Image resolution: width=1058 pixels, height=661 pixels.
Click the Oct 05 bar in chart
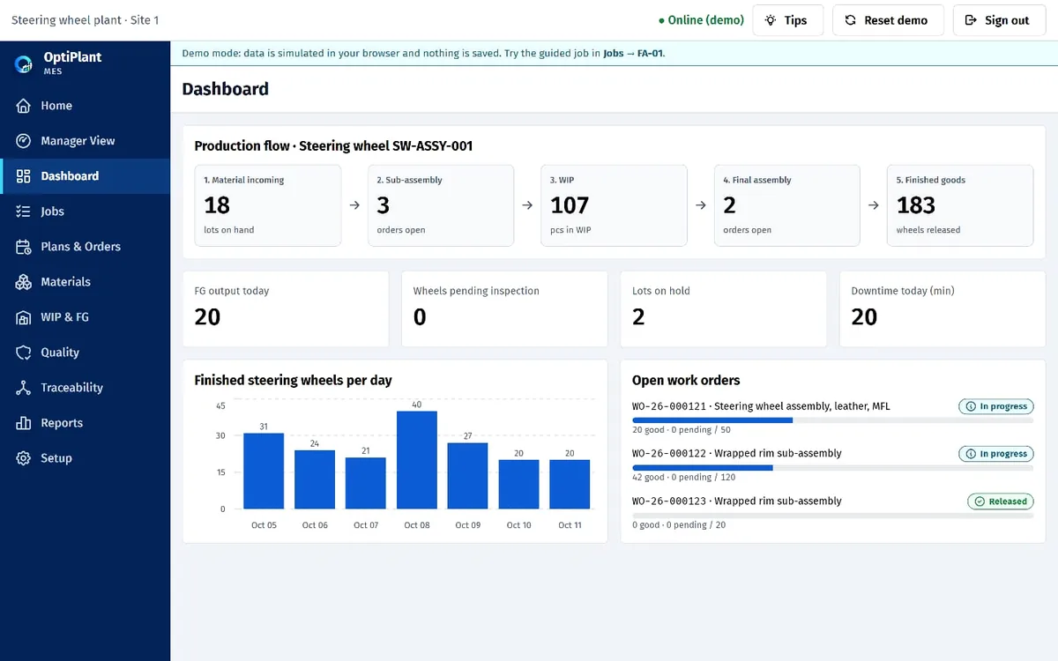264,471
